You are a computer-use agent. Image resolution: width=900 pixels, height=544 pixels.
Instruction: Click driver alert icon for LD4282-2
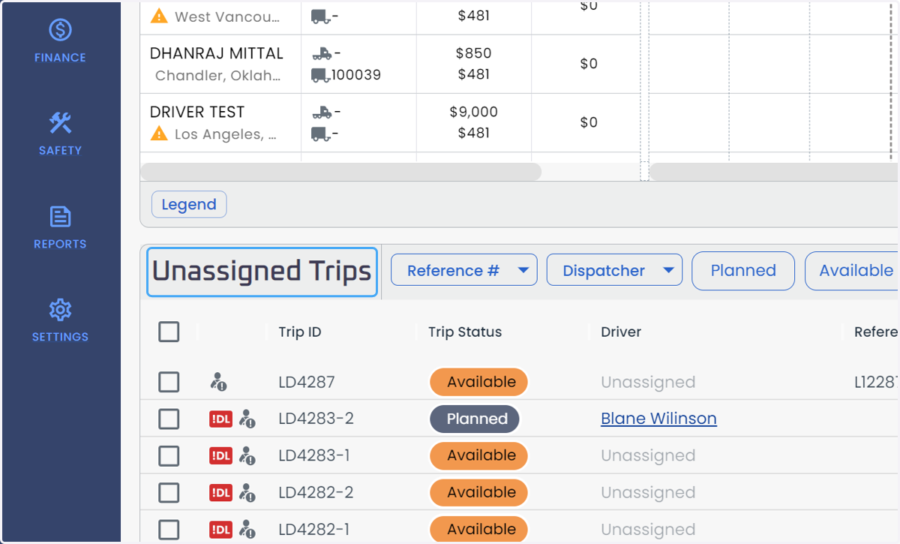tap(247, 492)
